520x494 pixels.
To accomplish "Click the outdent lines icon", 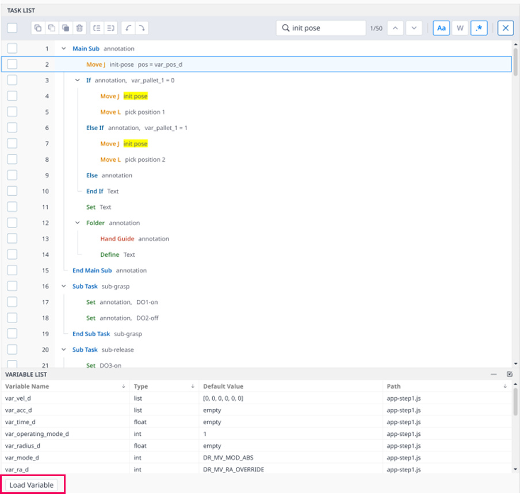I will (x=97, y=28).
